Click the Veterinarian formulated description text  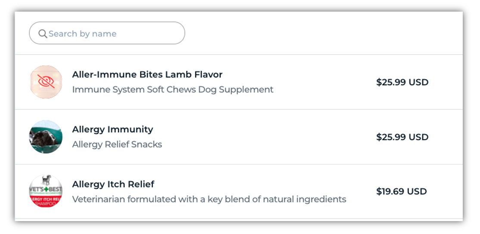pos(209,199)
